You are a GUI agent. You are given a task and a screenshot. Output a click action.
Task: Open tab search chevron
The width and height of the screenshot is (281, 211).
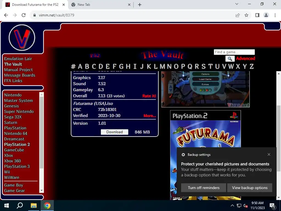tap(237, 4)
